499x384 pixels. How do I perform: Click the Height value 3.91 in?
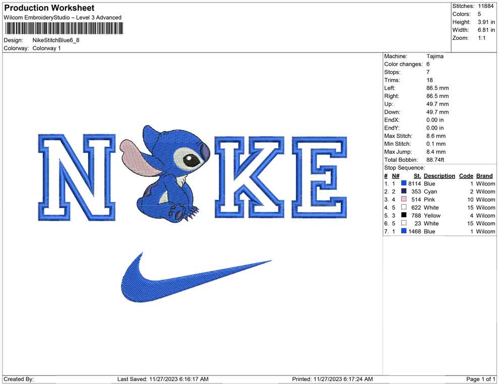click(486, 22)
